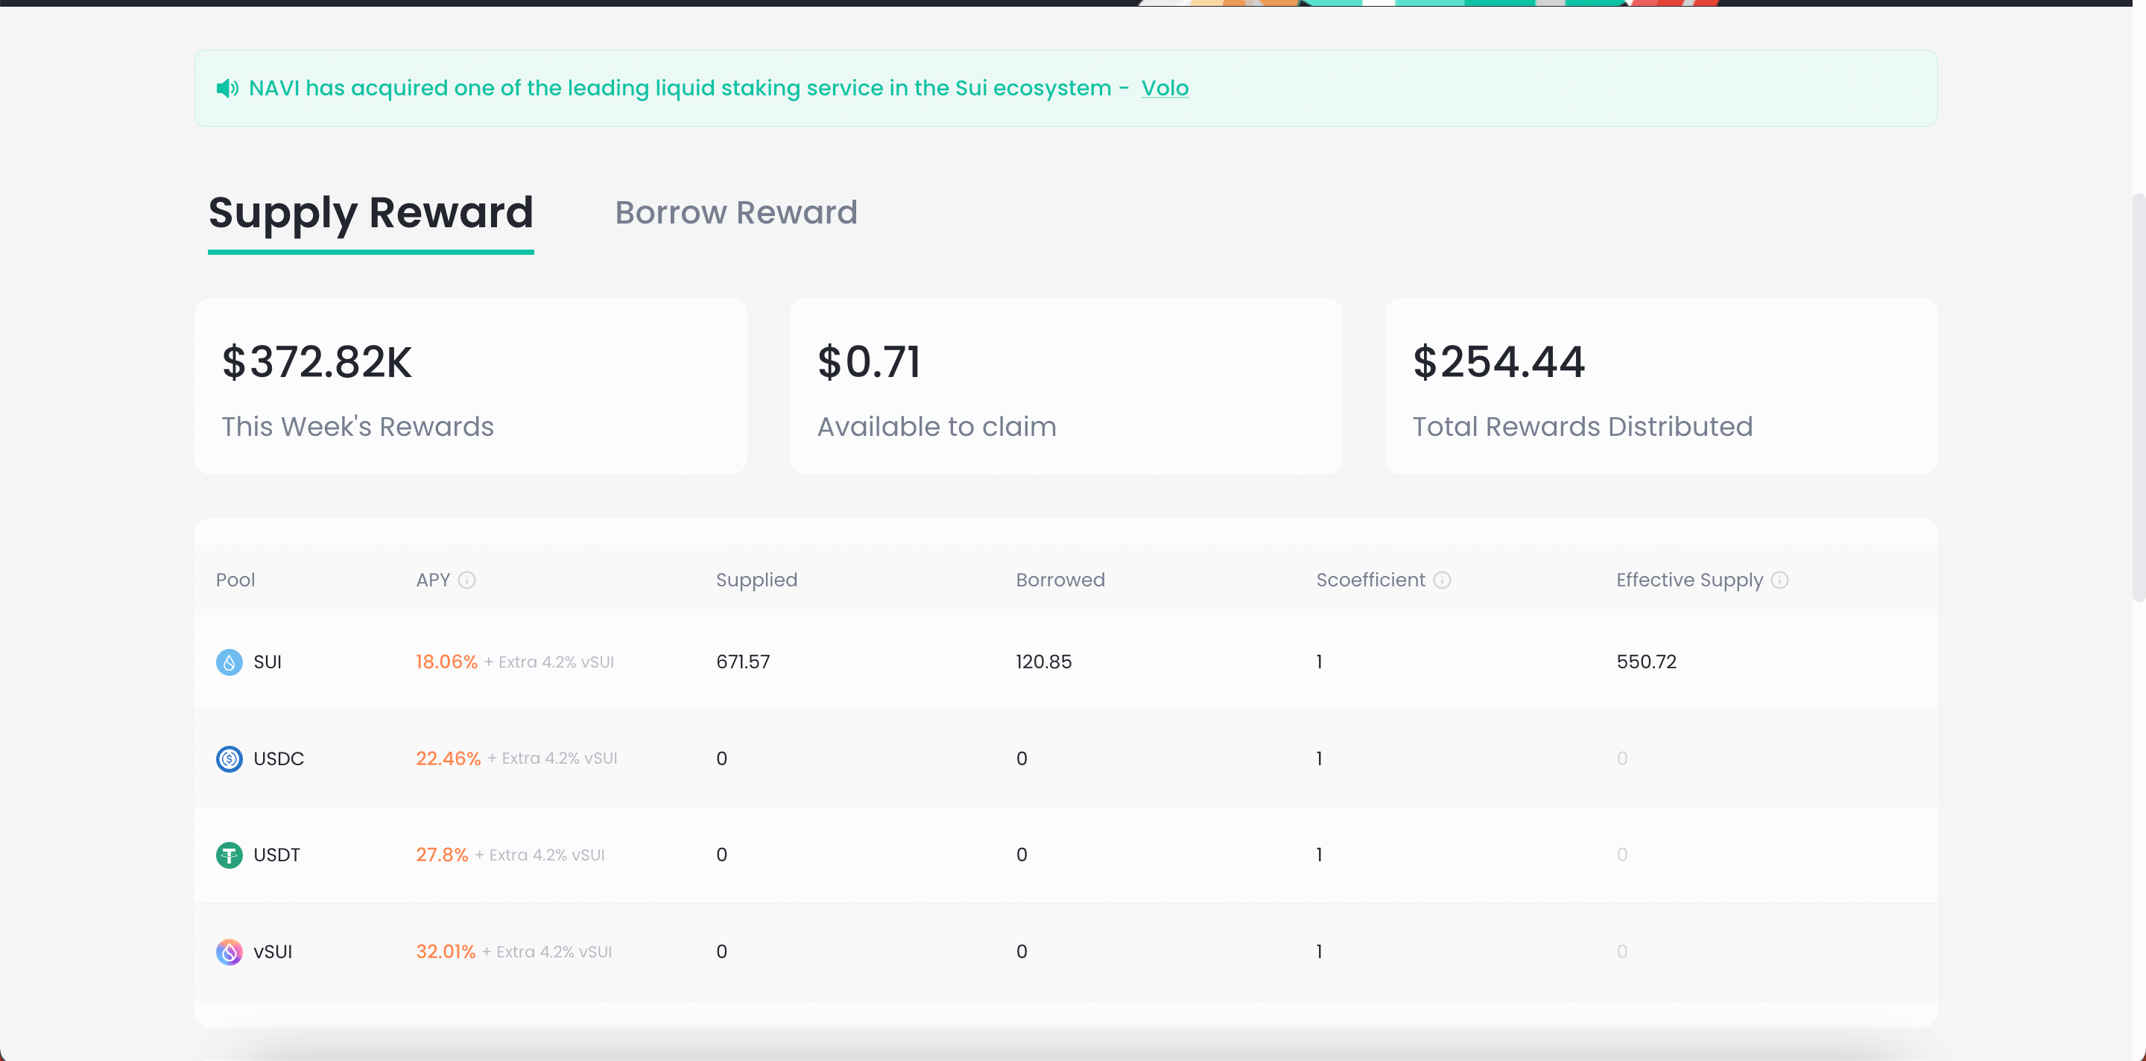
Task: Click the Effective Supply info icon
Action: coord(1779,580)
